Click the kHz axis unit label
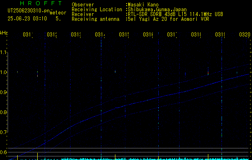This screenshot has height=160, width=252. tap(4, 33)
